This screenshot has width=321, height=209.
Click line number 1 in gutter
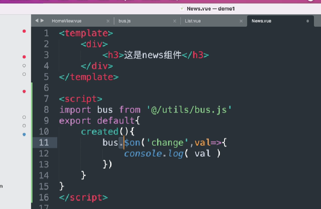[47, 33]
